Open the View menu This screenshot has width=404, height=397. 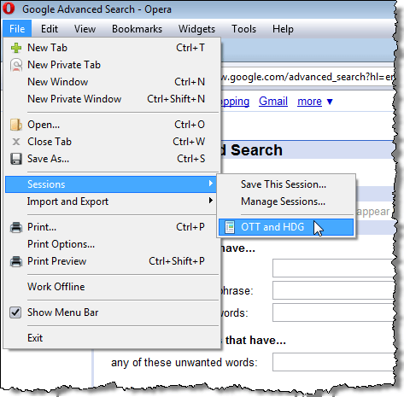point(85,29)
